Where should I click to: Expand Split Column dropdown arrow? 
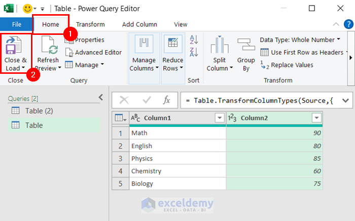[x=231, y=67]
